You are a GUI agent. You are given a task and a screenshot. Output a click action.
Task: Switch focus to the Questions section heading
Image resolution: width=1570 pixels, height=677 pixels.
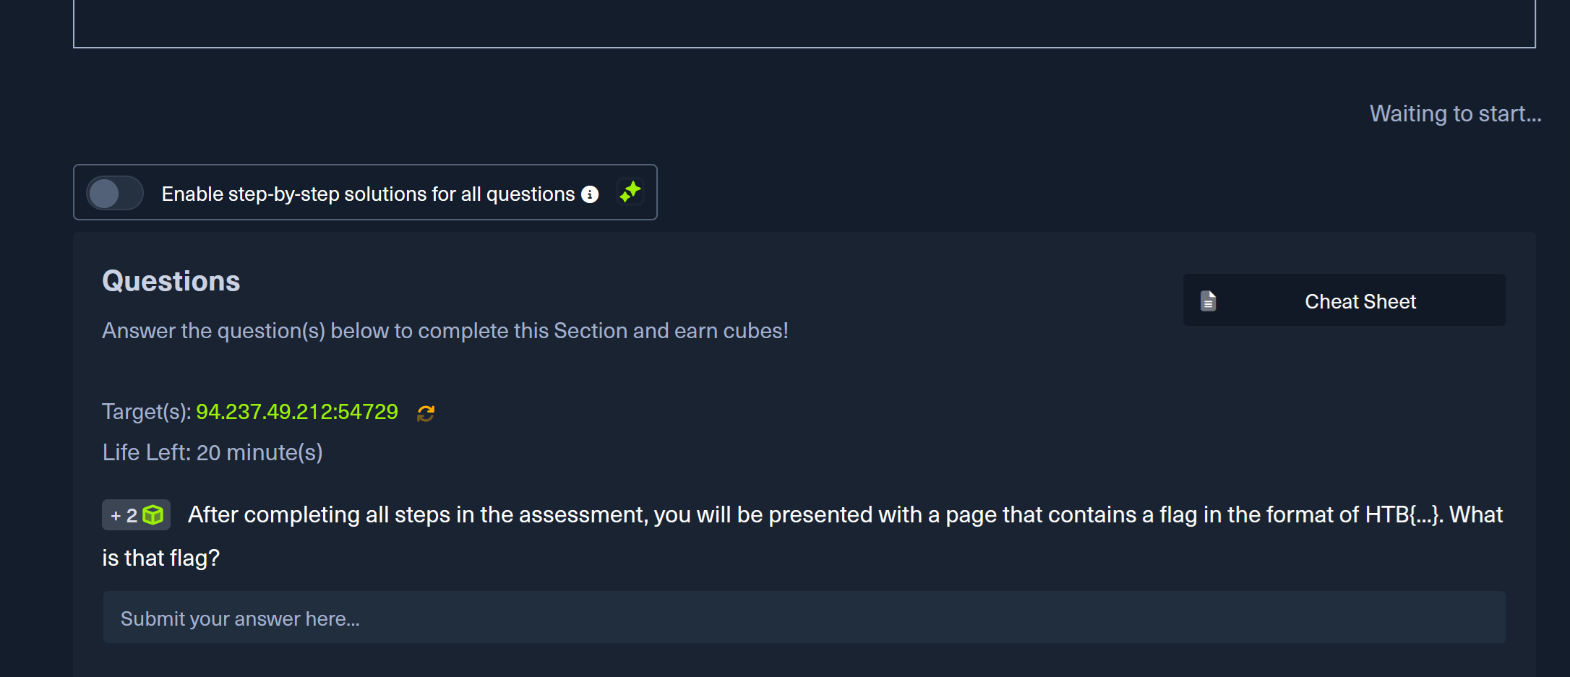click(171, 280)
